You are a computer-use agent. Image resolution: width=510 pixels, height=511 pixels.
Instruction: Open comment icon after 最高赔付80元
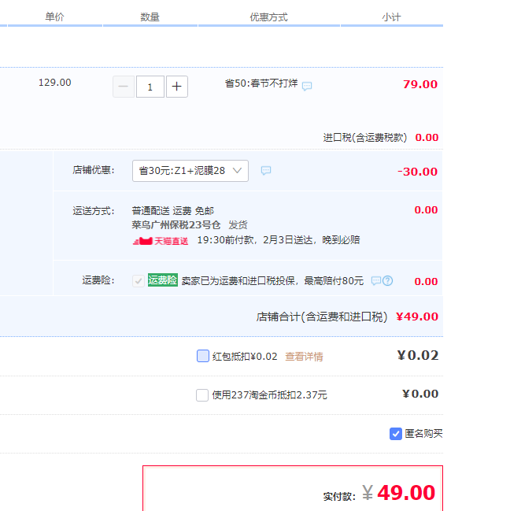click(x=376, y=280)
